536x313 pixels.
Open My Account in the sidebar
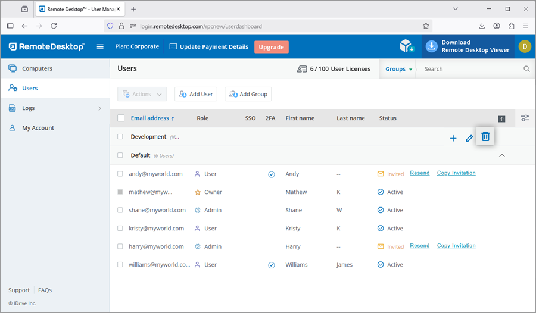[x=38, y=128]
